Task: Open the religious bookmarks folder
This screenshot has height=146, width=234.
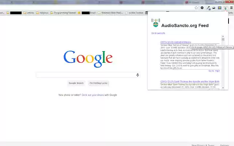Action: click(42, 13)
